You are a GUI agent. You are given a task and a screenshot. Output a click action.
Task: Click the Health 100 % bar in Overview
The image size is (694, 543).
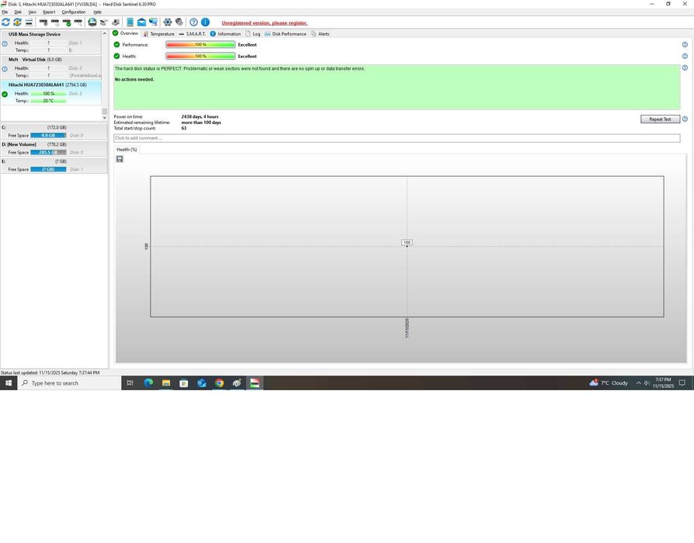200,56
